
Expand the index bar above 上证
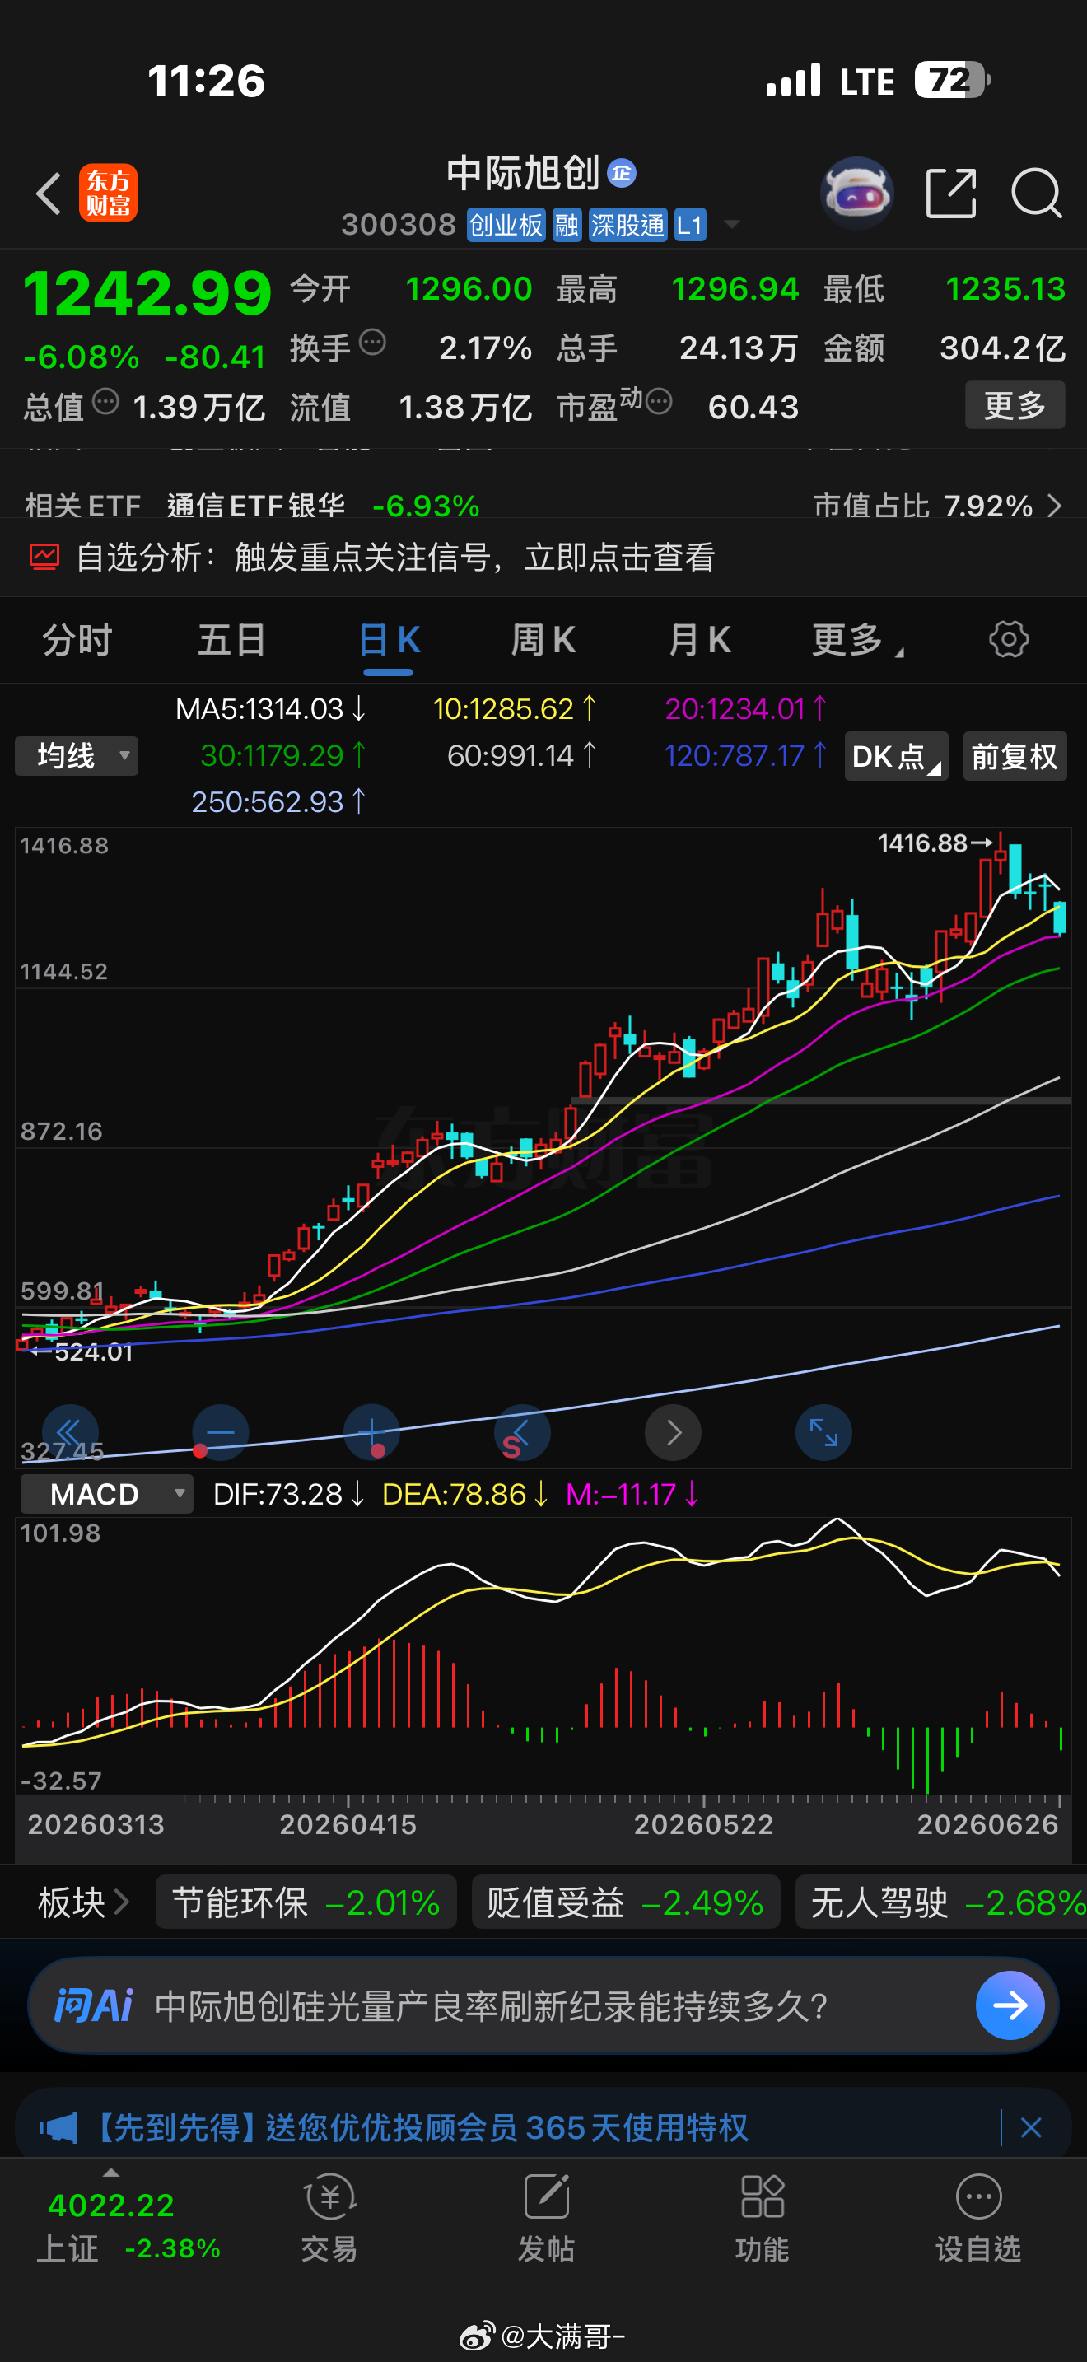(x=111, y=2173)
